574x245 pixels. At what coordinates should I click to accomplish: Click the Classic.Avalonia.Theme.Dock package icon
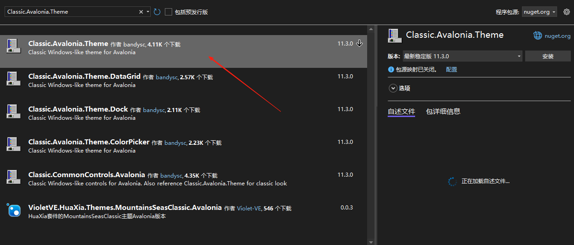pos(13,111)
